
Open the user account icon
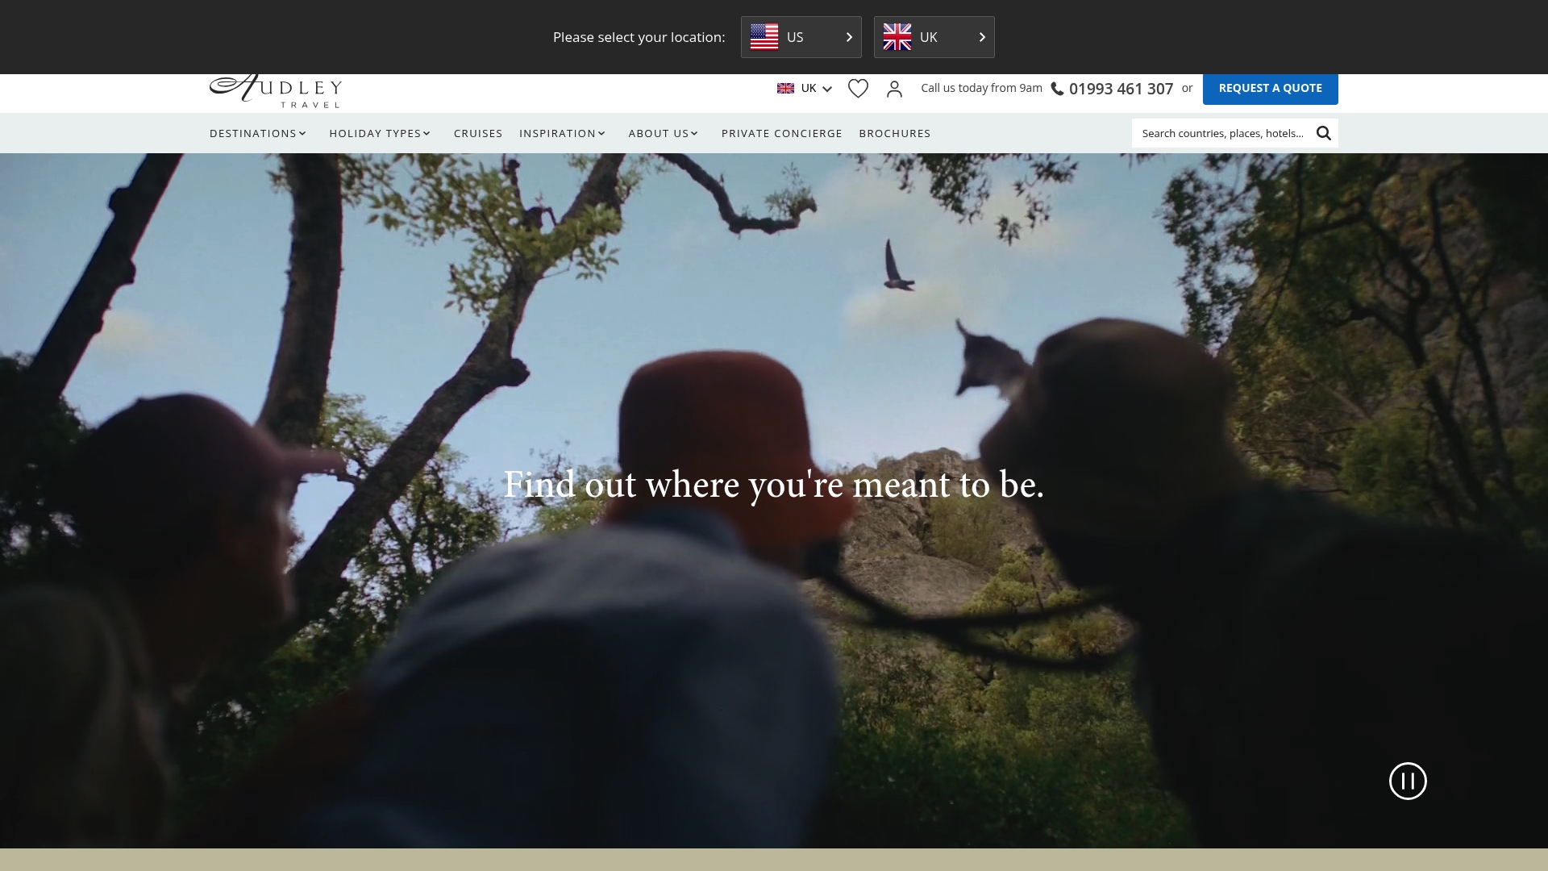point(894,89)
